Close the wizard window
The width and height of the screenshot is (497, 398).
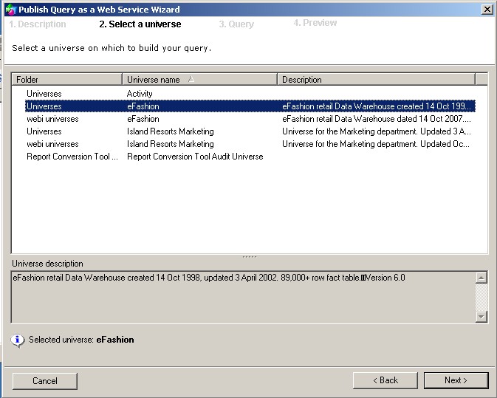pos(487,9)
